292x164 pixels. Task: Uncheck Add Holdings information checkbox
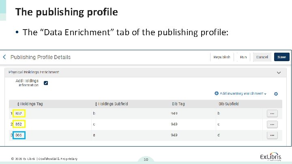[46, 83]
